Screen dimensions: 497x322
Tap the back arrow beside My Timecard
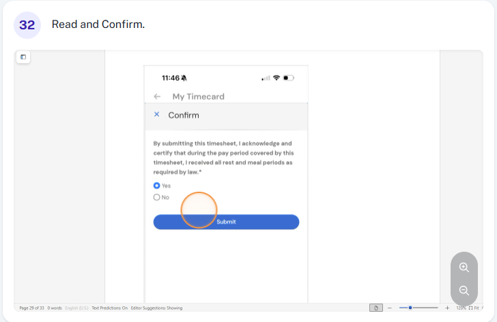157,97
